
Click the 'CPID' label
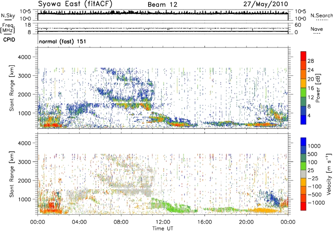pos(9,40)
